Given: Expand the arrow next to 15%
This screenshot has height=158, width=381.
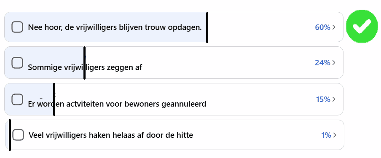Looking at the screenshot, I should click(334, 99).
